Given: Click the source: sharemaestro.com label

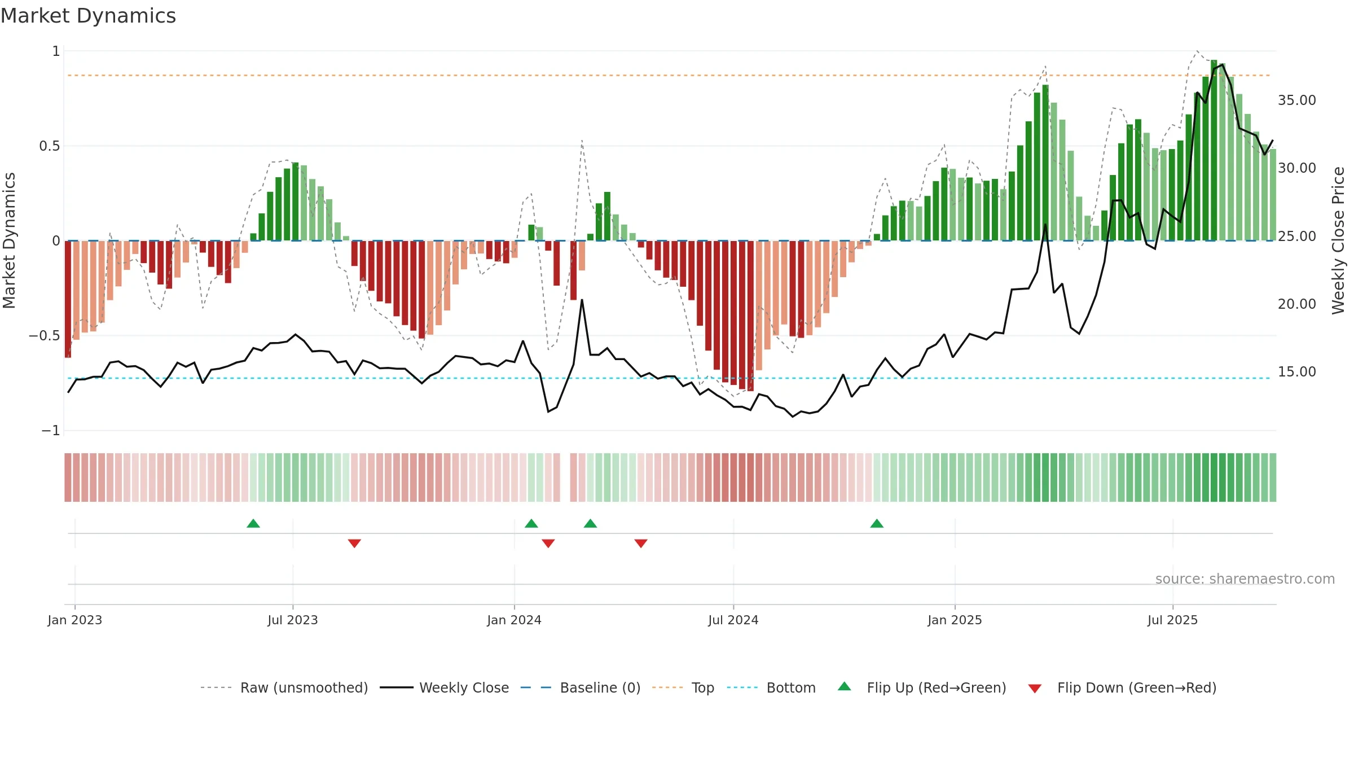Looking at the screenshot, I should tap(1245, 579).
